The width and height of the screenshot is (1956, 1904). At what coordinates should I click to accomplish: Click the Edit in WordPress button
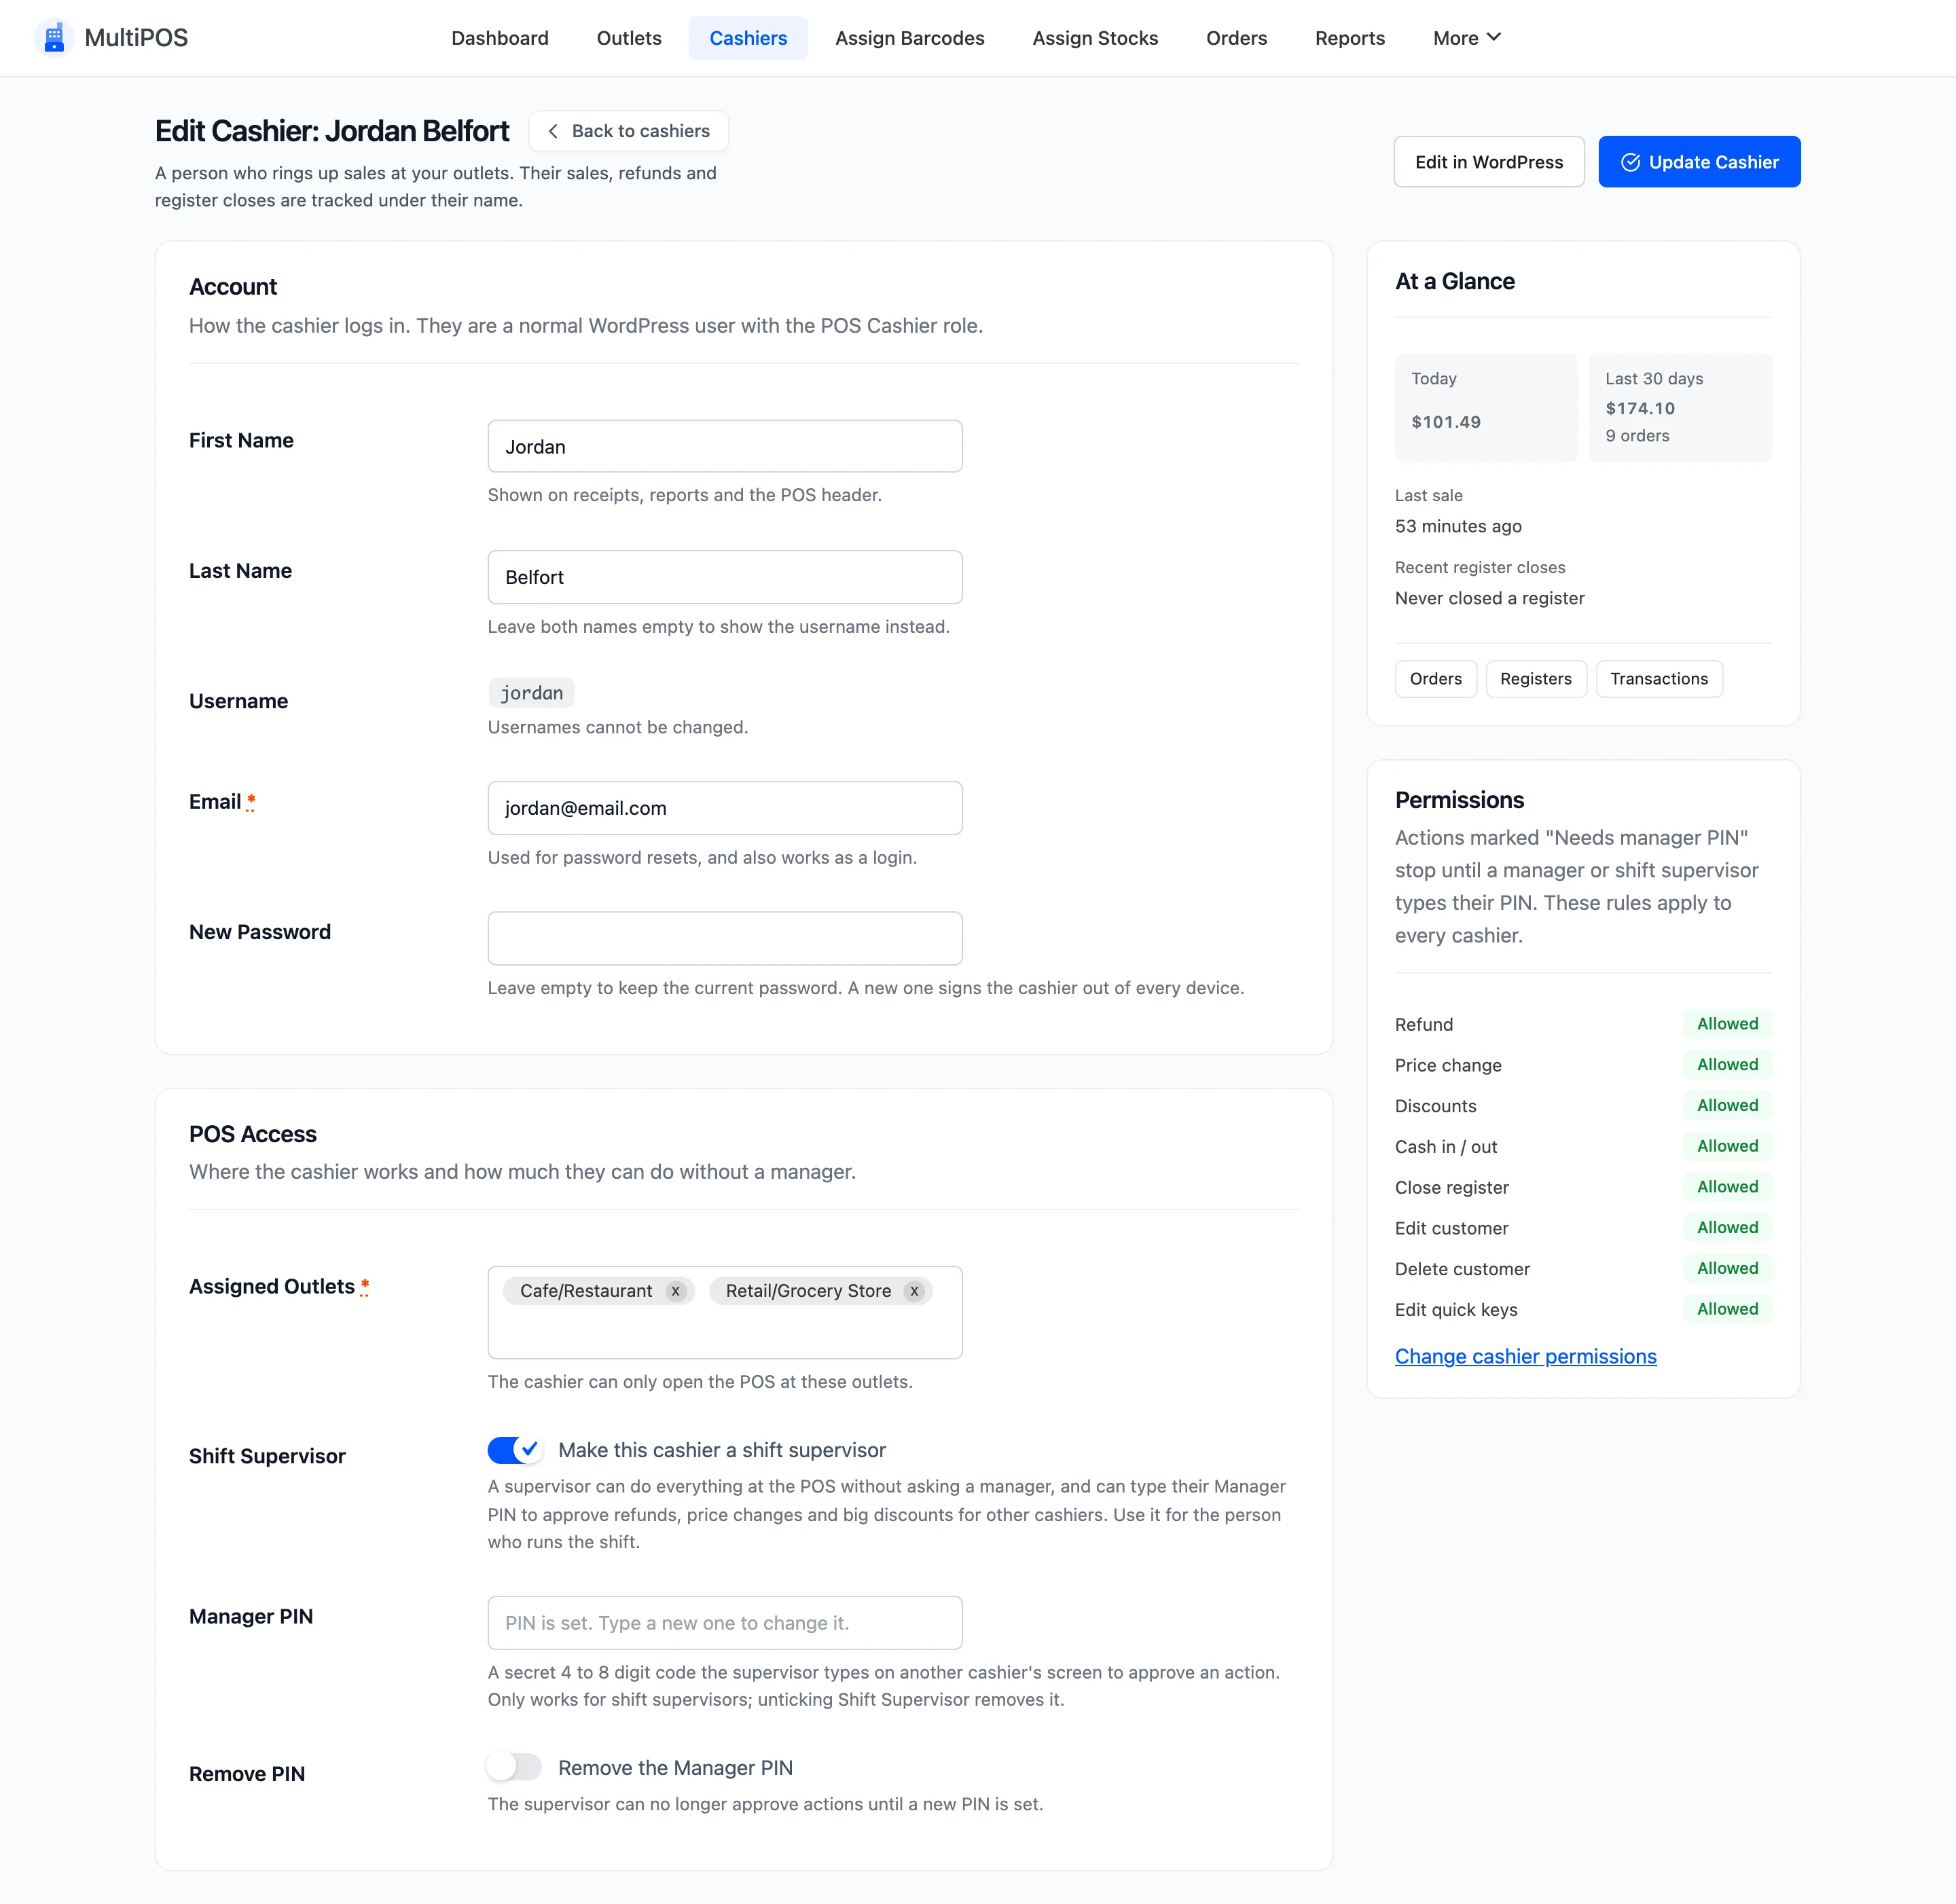click(x=1489, y=162)
